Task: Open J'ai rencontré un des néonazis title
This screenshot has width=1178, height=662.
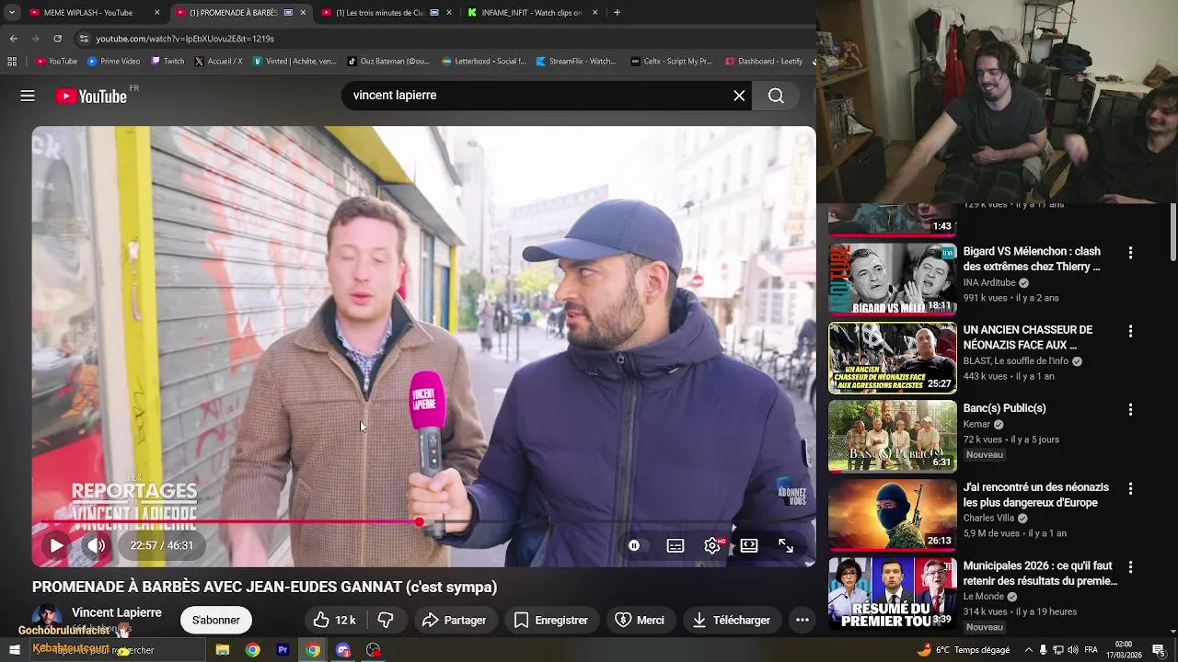Action: [1036, 495]
